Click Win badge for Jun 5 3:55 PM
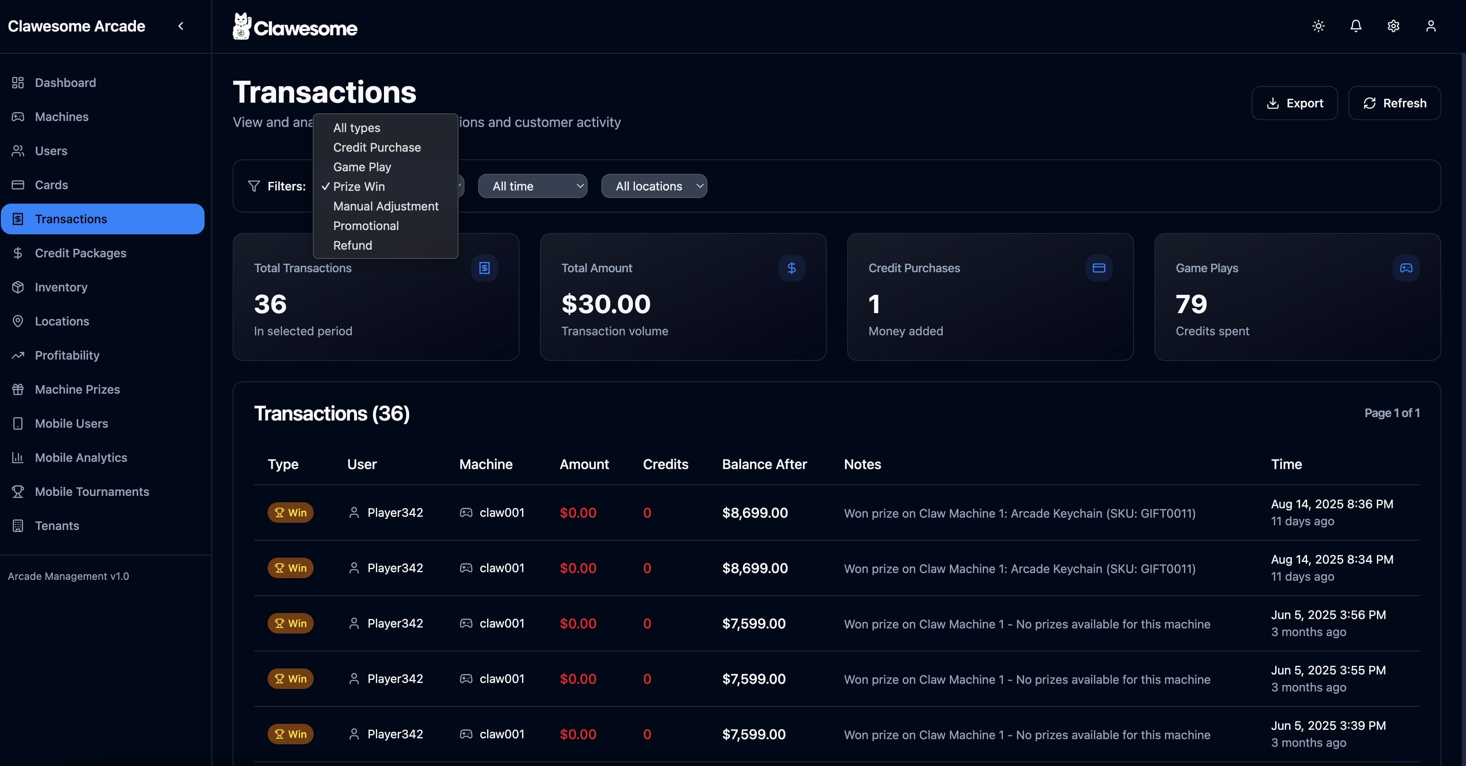This screenshot has width=1466, height=766. coord(290,678)
